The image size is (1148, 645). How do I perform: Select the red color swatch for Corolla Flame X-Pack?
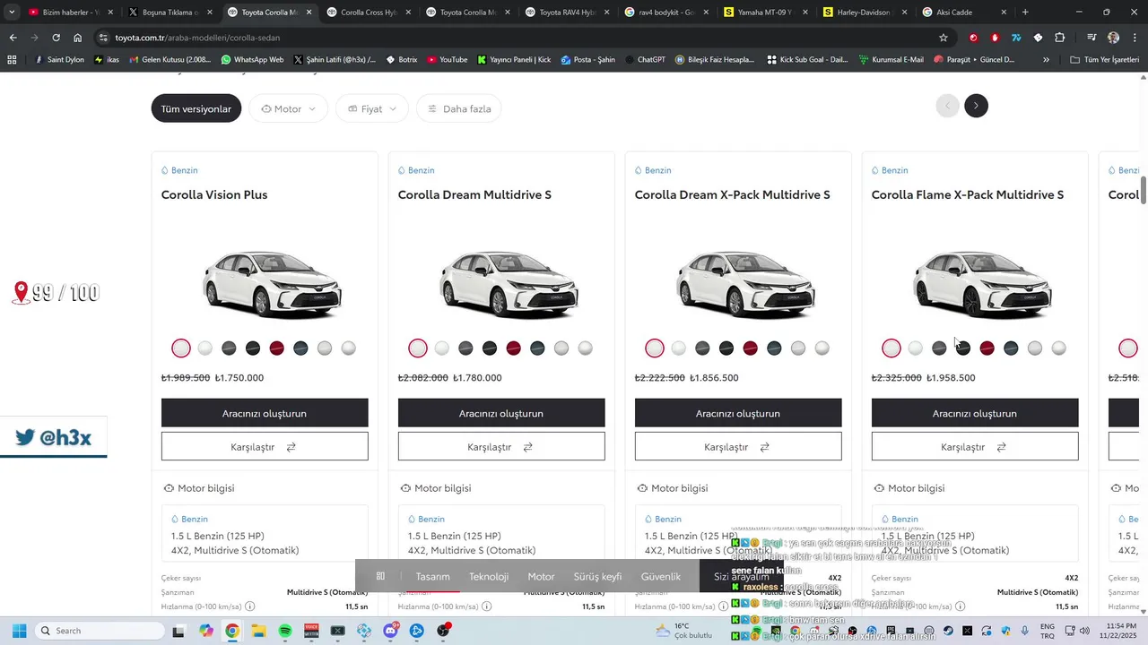[987, 348]
